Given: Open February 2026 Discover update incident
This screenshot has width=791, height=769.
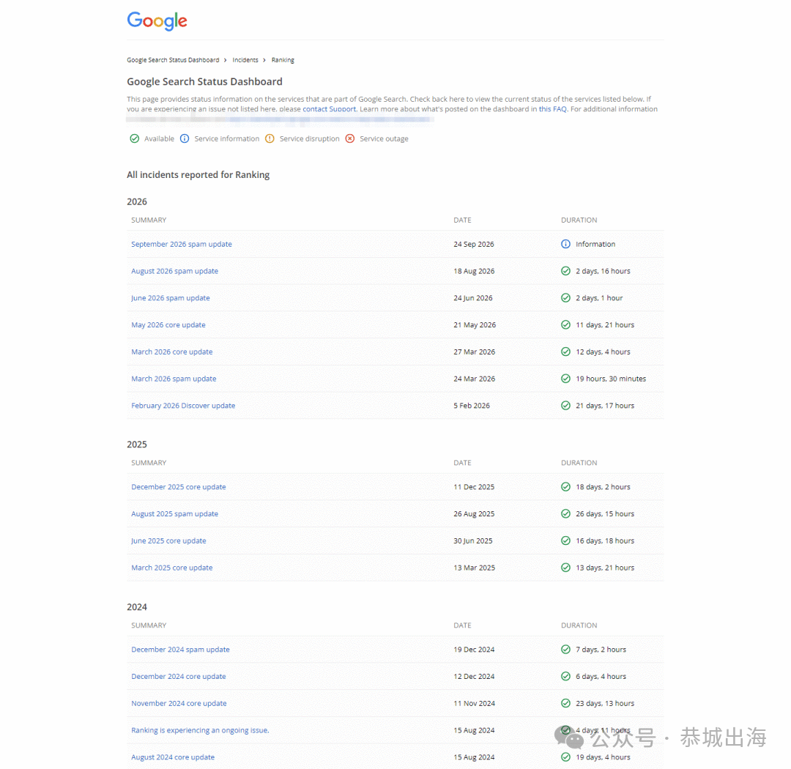Looking at the screenshot, I should [183, 406].
